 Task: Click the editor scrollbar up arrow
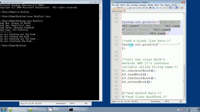(184, 14)
